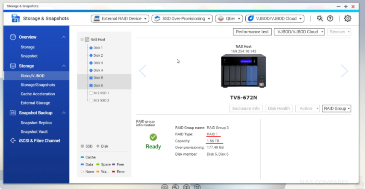The width and height of the screenshot is (365, 189).
Task: Click the NAS Host IP address 169.254.10.142
Action: coord(244,51)
